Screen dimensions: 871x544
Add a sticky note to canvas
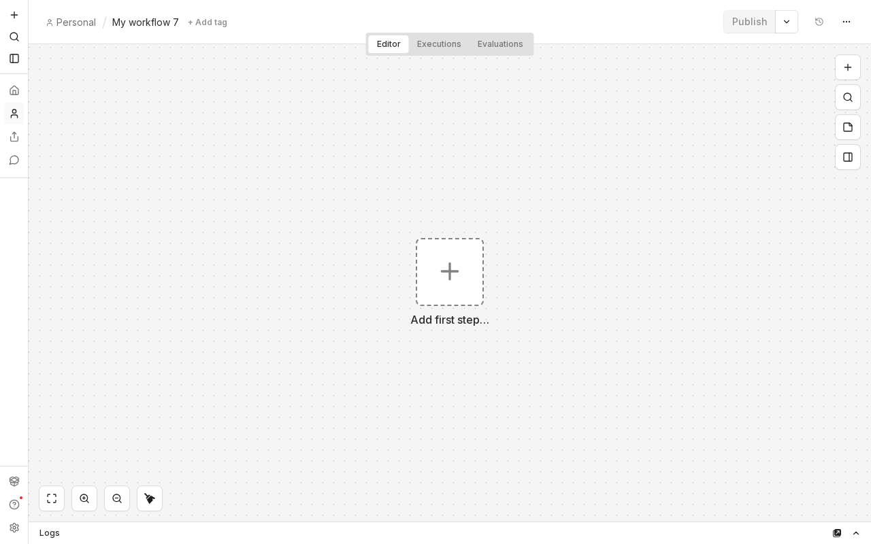(848, 127)
